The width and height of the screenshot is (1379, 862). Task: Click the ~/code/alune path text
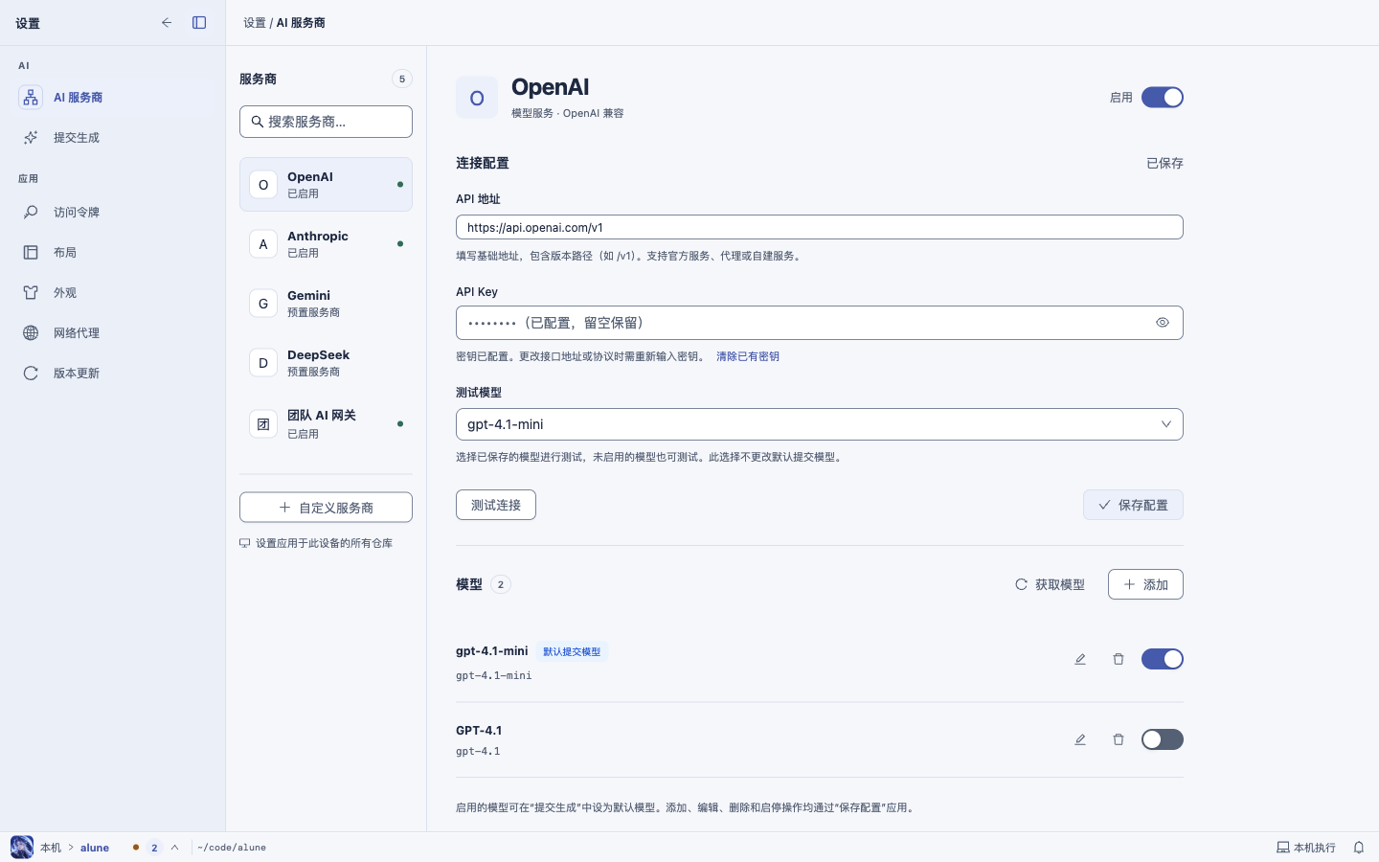(232, 848)
